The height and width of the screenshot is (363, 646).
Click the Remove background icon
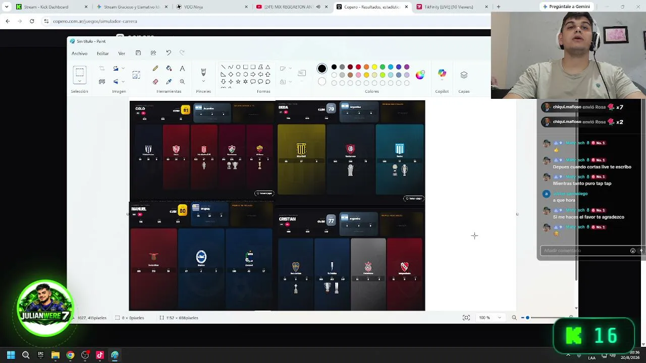click(x=102, y=82)
